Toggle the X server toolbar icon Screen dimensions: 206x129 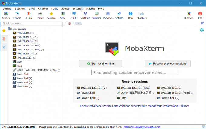pos(189,15)
